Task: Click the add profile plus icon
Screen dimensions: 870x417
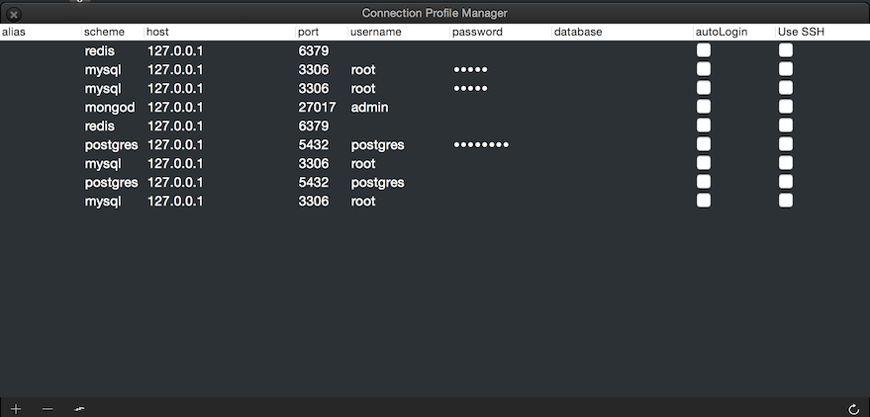Action: [x=16, y=409]
